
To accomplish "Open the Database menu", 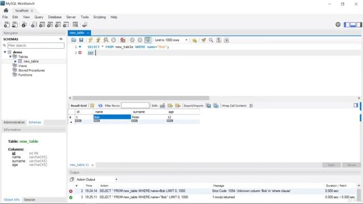I will [55, 17].
